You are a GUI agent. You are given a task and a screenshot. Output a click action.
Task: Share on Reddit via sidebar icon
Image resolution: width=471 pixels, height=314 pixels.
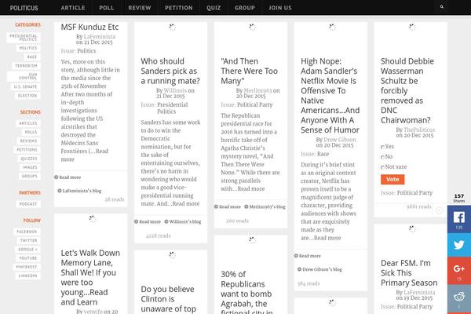click(x=459, y=298)
